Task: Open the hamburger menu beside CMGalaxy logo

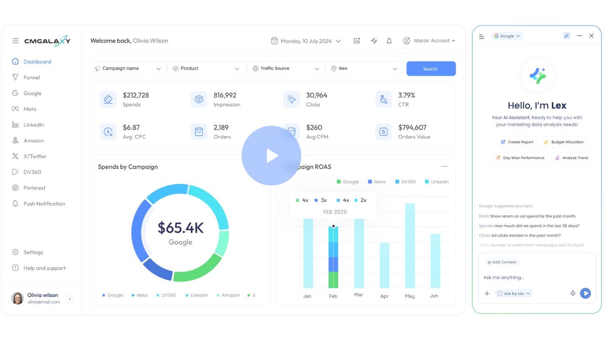Action: click(x=15, y=41)
